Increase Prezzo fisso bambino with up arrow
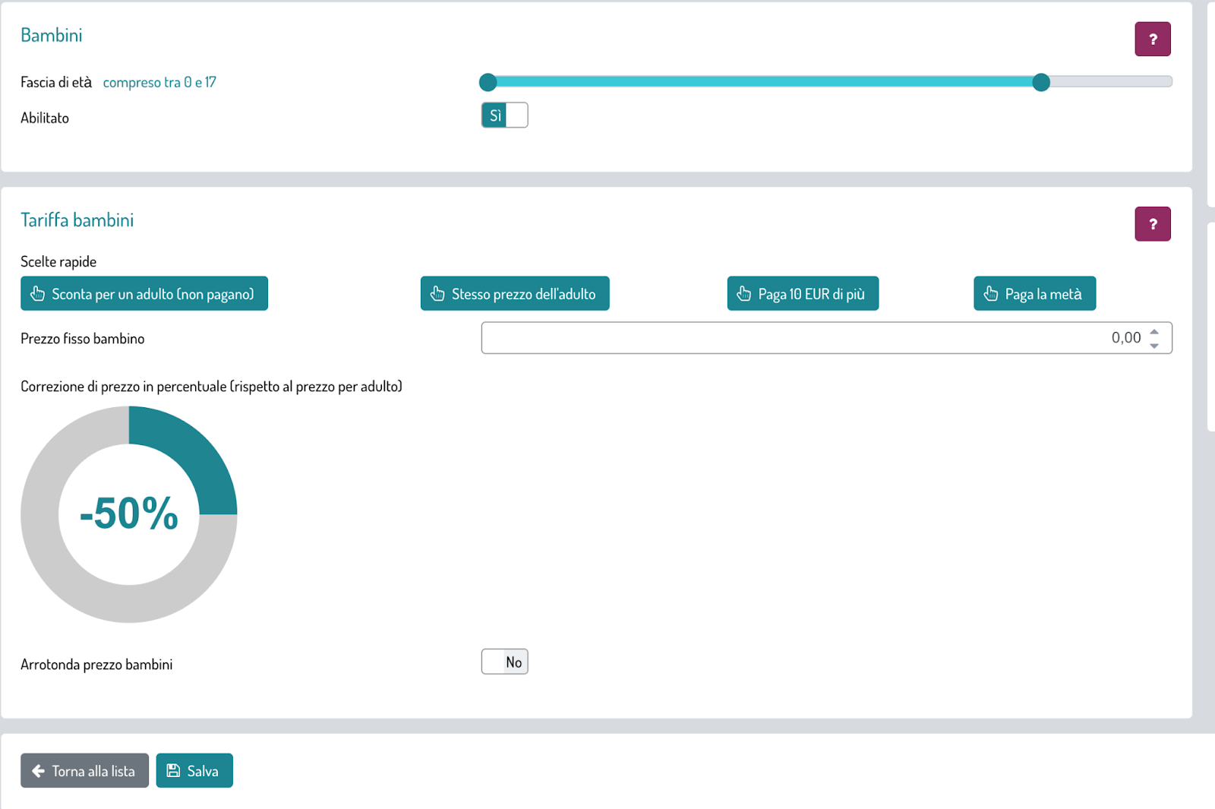Screen dimensions: 1215x809 1154,331
